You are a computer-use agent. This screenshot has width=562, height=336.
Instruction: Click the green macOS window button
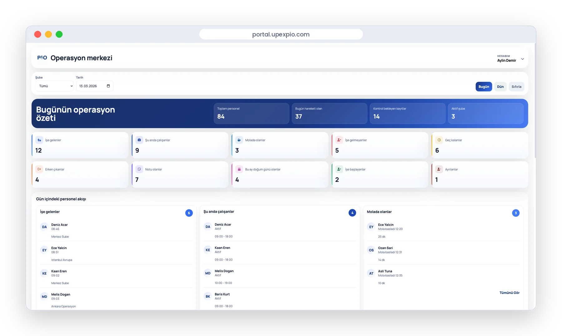[59, 34]
